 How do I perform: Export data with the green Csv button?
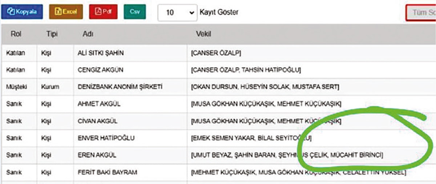(135, 12)
